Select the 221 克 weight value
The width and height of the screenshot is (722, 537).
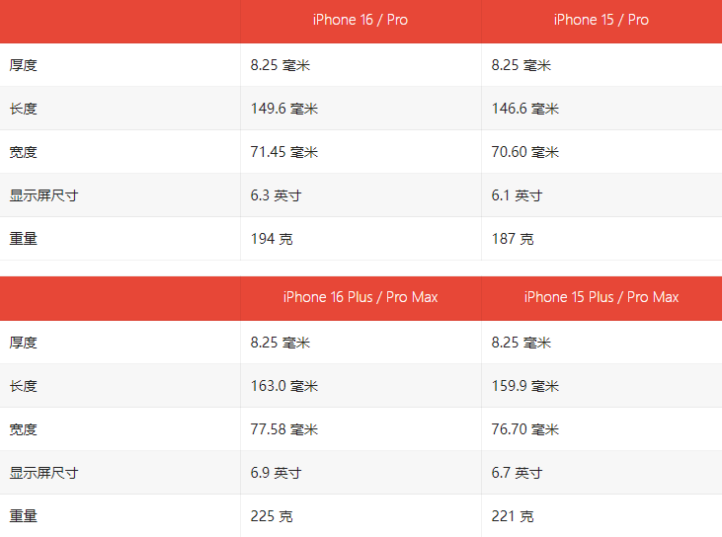pos(513,516)
